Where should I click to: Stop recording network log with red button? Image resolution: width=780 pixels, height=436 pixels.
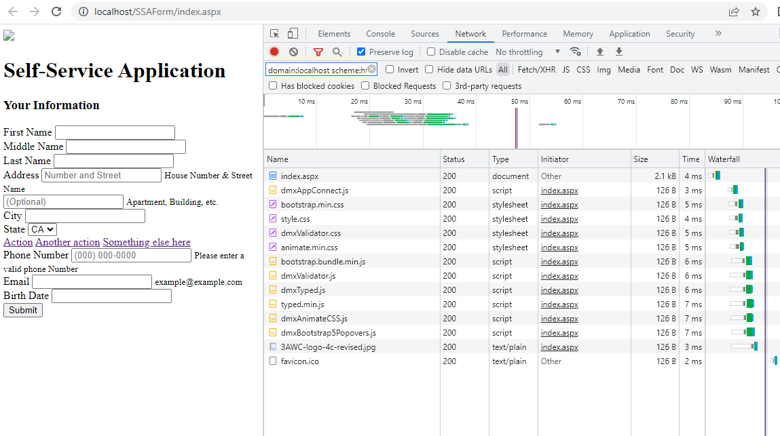click(274, 52)
